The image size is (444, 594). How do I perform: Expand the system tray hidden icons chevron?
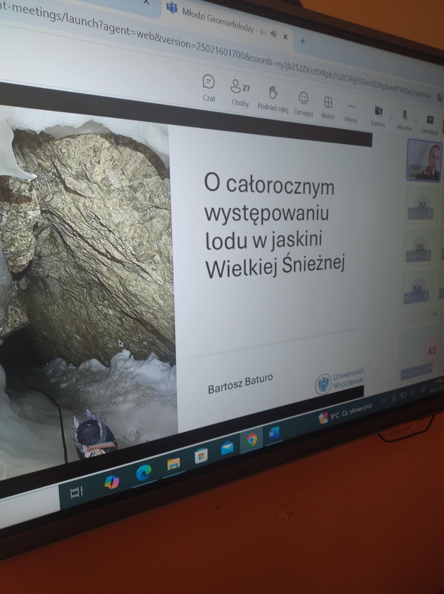tap(383, 401)
